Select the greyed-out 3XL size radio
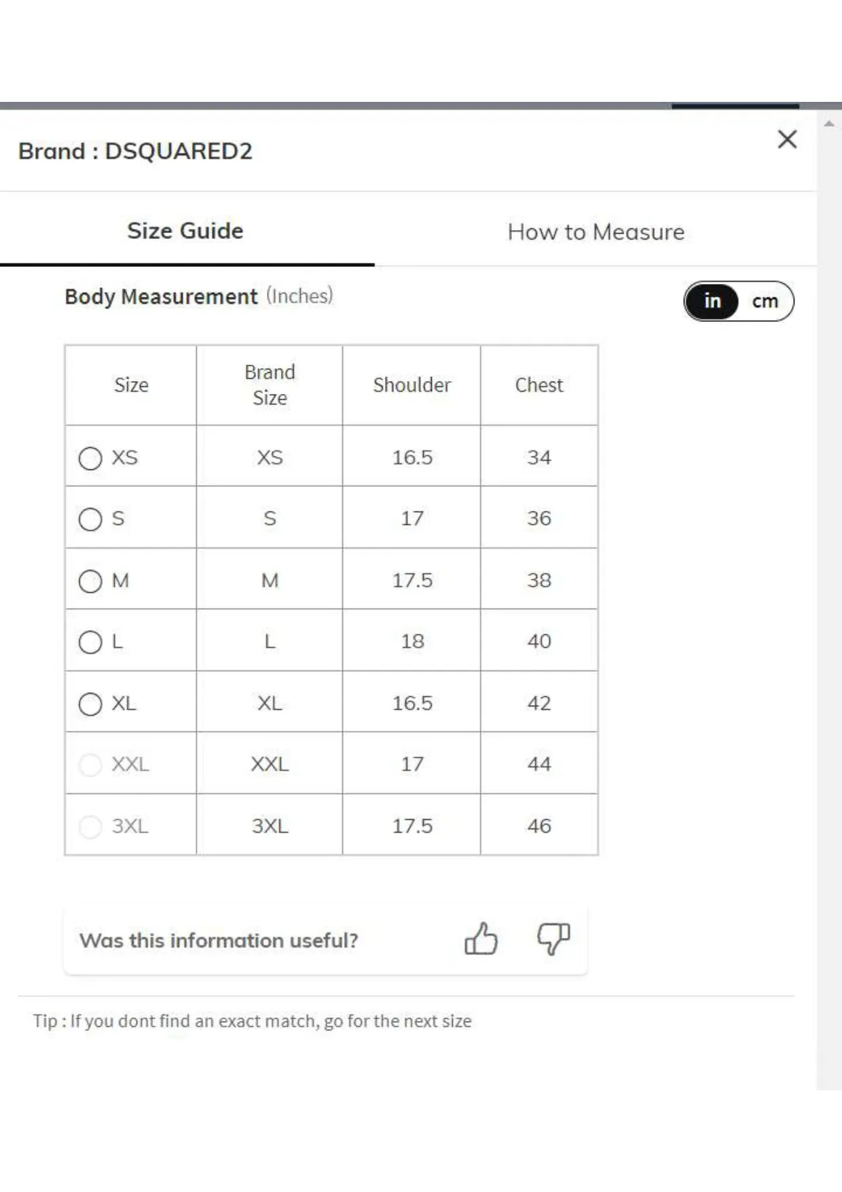 90,827
